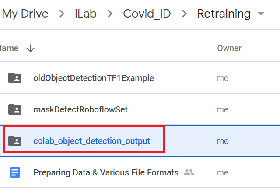
Task: Click the maskDetectRoboflowSet shared folder icon
Action: coord(15,109)
